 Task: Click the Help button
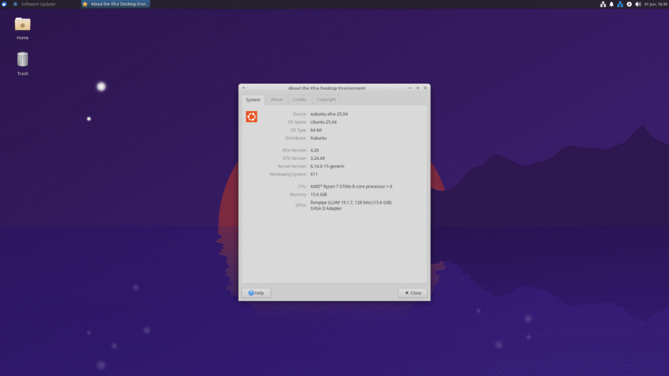click(256, 293)
